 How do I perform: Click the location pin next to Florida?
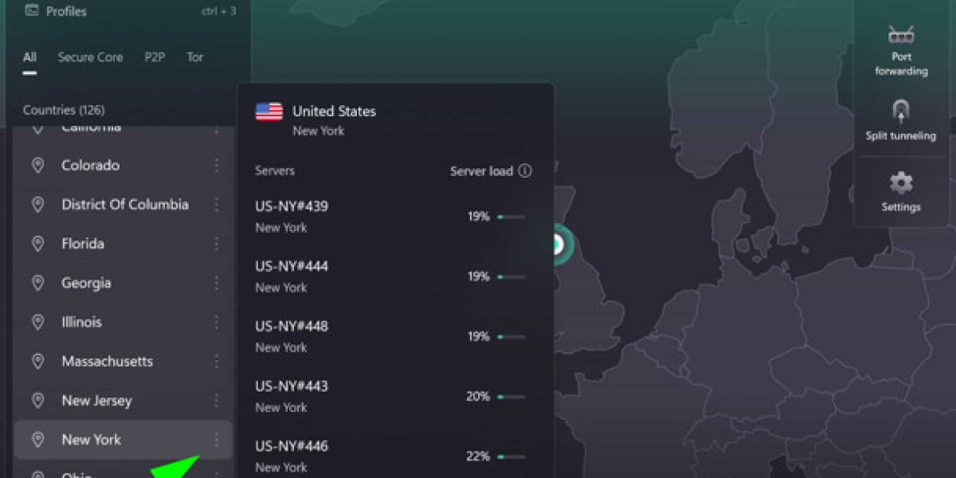37,244
